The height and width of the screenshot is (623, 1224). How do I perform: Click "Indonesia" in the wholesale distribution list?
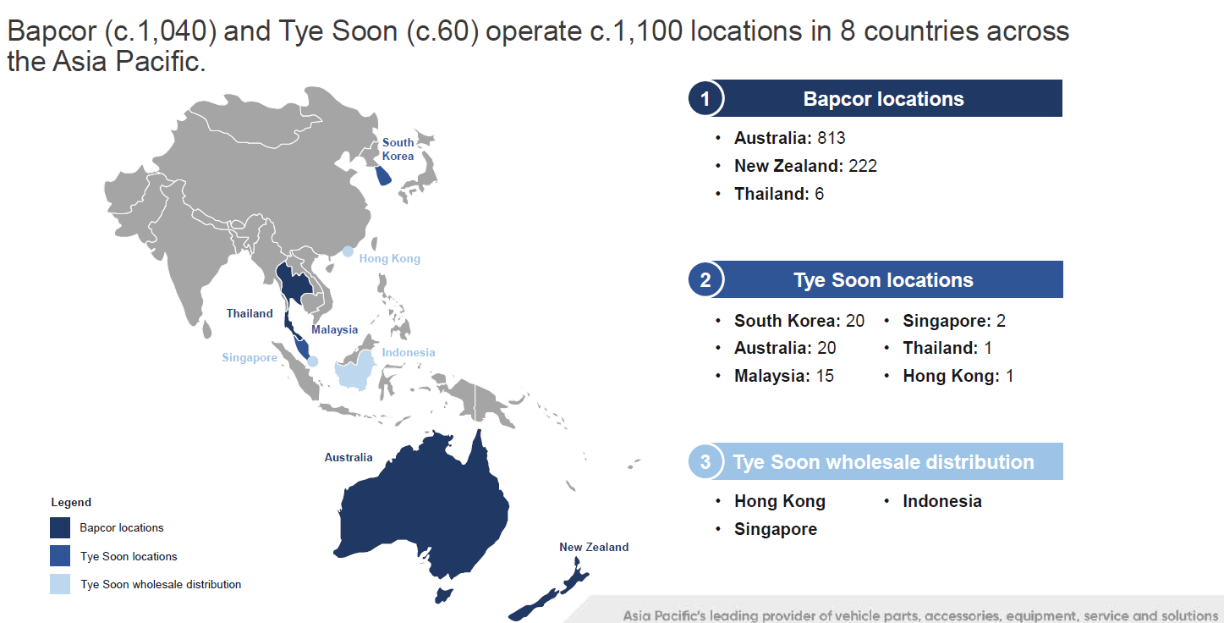point(942,501)
